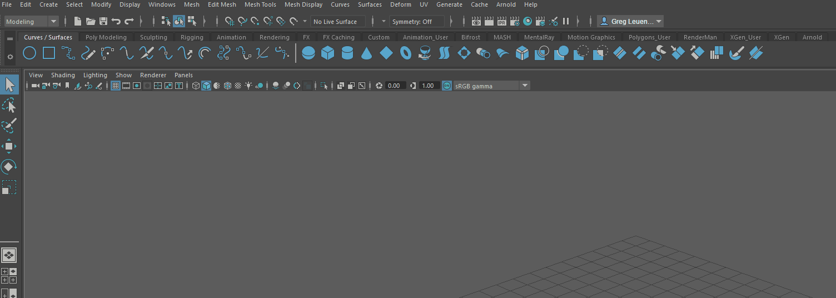Open the Render View window icon
The image size is (836, 298).
(476, 21)
